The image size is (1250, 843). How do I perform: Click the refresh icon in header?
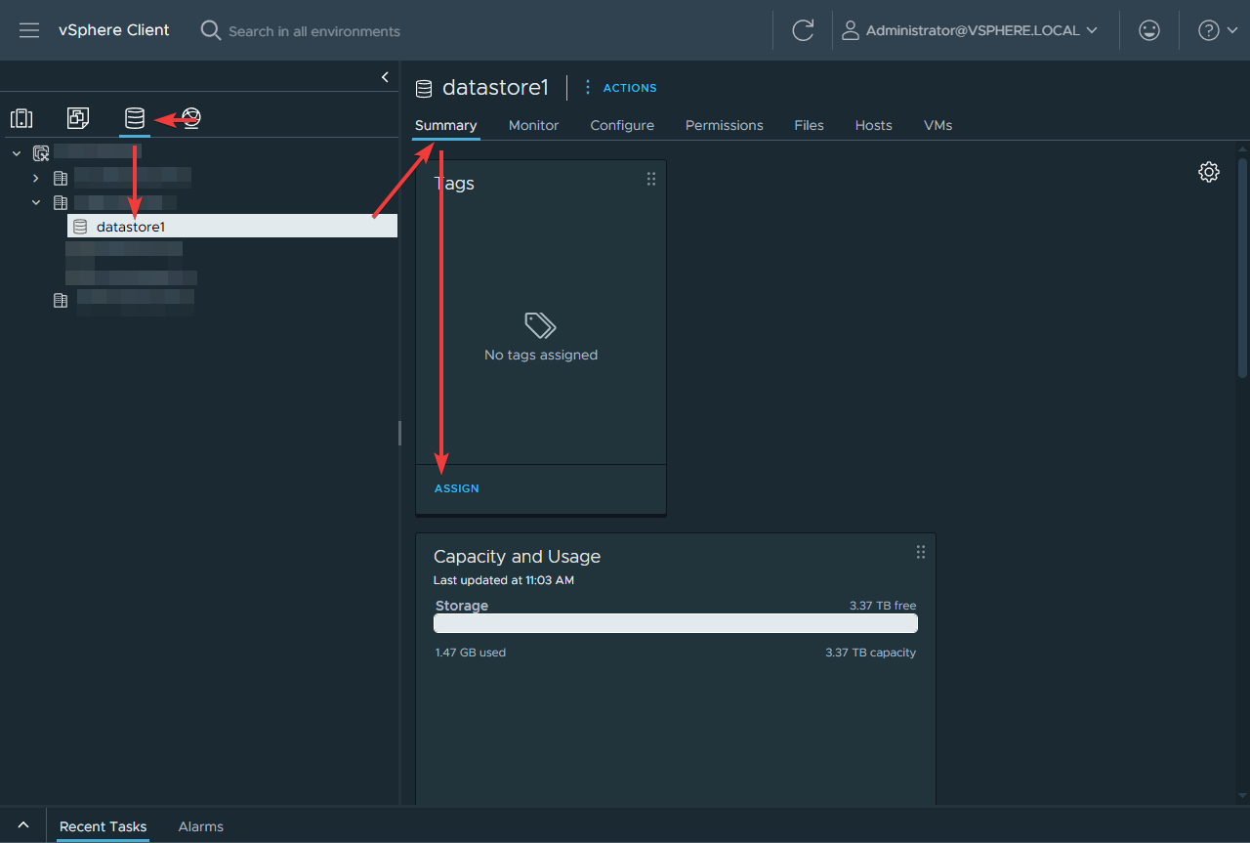tap(803, 30)
